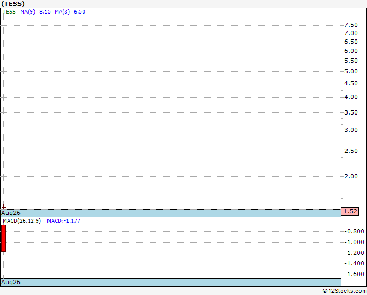Click the 7.50 price axis label
Image resolution: width=367 pixels, height=295 pixels.
[351, 25]
